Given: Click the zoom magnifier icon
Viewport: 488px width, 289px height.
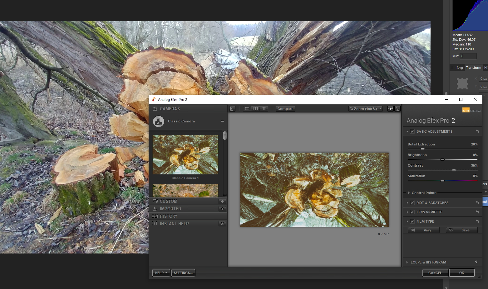Looking at the screenshot, I should coord(352,109).
